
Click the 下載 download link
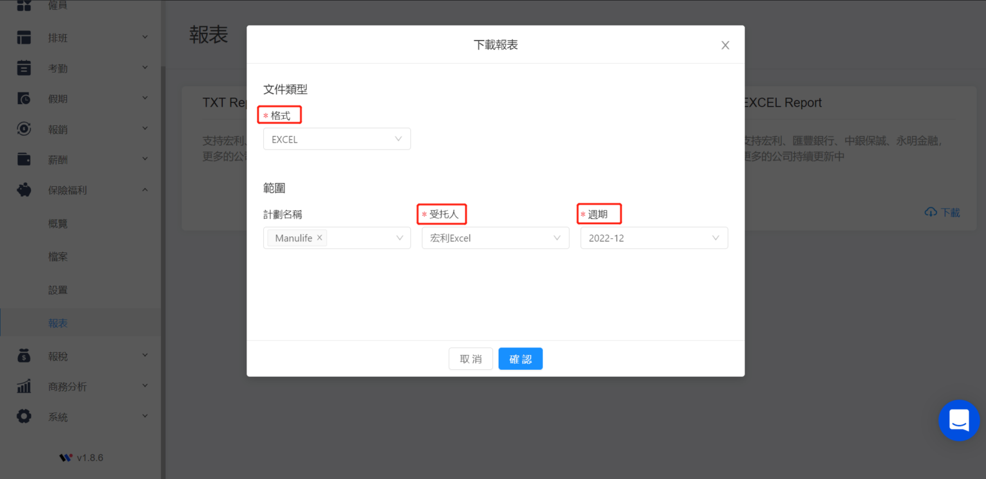point(941,212)
